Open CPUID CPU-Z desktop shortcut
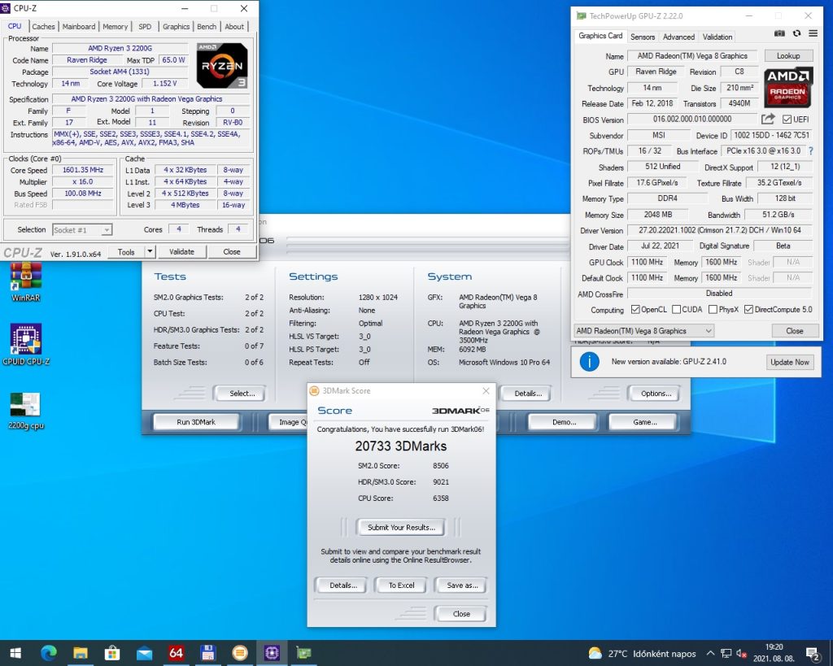833x666 pixels. pyautogui.click(x=26, y=344)
